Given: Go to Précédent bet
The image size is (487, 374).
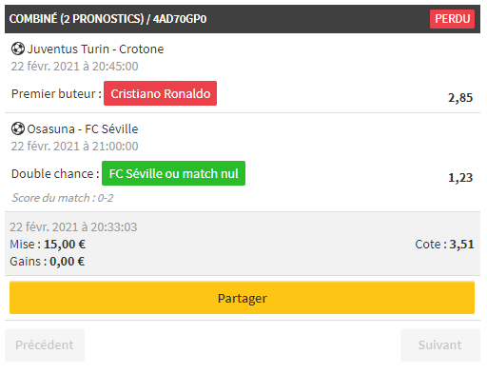Looking at the screenshot, I should click(x=45, y=345).
